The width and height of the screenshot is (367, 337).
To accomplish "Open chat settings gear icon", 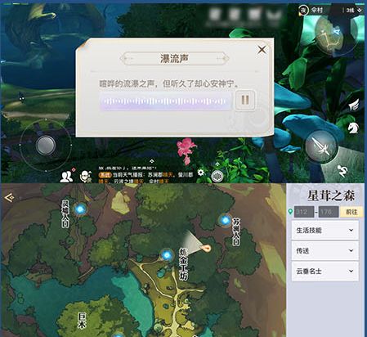I will tap(201, 173).
